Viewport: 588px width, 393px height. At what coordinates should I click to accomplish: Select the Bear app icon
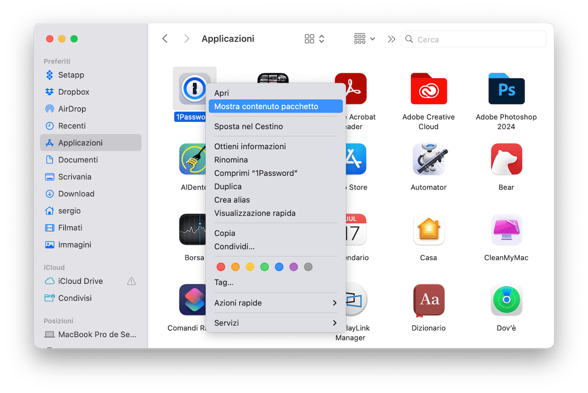click(506, 159)
